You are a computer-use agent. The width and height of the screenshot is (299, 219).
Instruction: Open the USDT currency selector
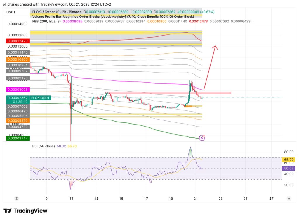(11, 12)
